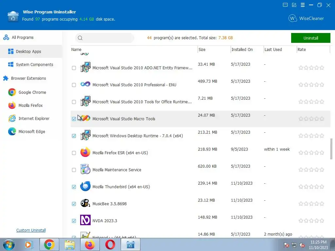Open Firefox from the taskbar
The image size is (335, 251).
point(90,244)
